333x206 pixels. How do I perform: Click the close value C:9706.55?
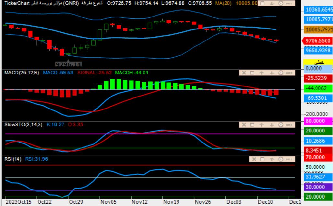coord(200,3)
